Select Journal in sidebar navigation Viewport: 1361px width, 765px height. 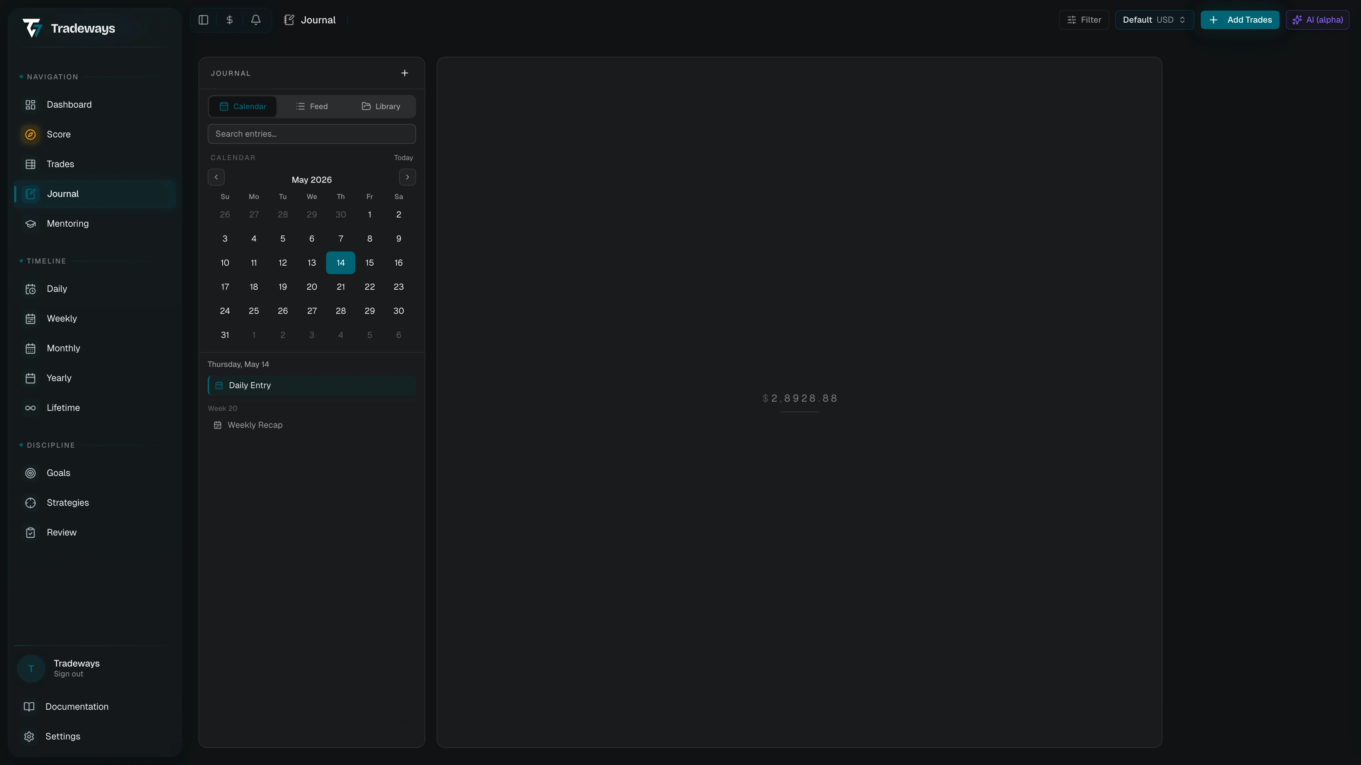point(95,194)
